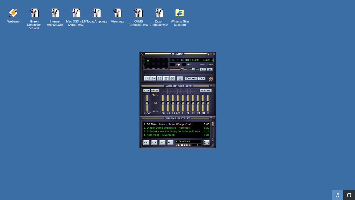Toggle the PL playlist window button
The width and height of the screenshot is (355, 200).
[210, 69]
